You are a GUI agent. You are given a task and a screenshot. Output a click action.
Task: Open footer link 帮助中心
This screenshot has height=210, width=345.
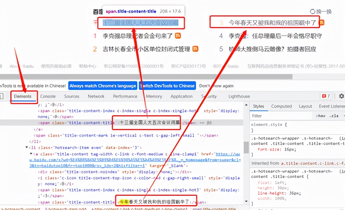point(87,66)
